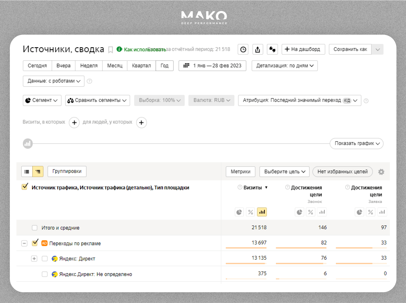Open table settings gear icon
406x303 pixels.
pyautogui.click(x=381, y=172)
